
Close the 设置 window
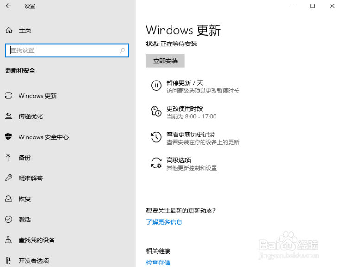pos(332,6)
